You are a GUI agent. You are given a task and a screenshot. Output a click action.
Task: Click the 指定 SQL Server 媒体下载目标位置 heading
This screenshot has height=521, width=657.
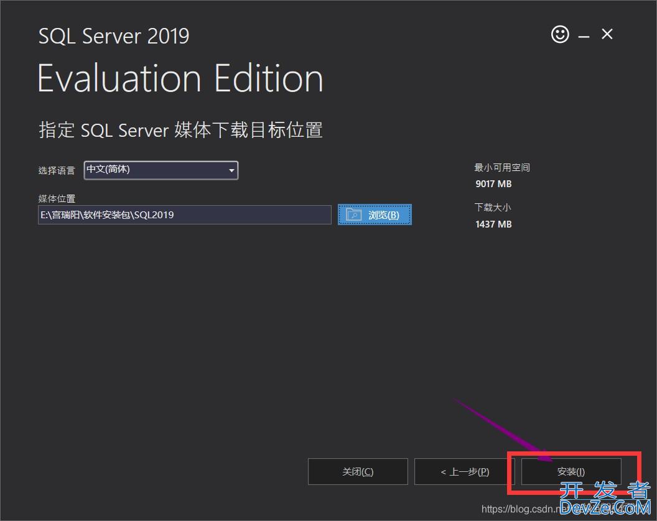tap(180, 130)
